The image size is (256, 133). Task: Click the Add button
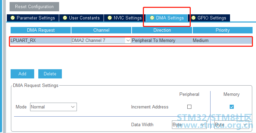click(x=22, y=74)
